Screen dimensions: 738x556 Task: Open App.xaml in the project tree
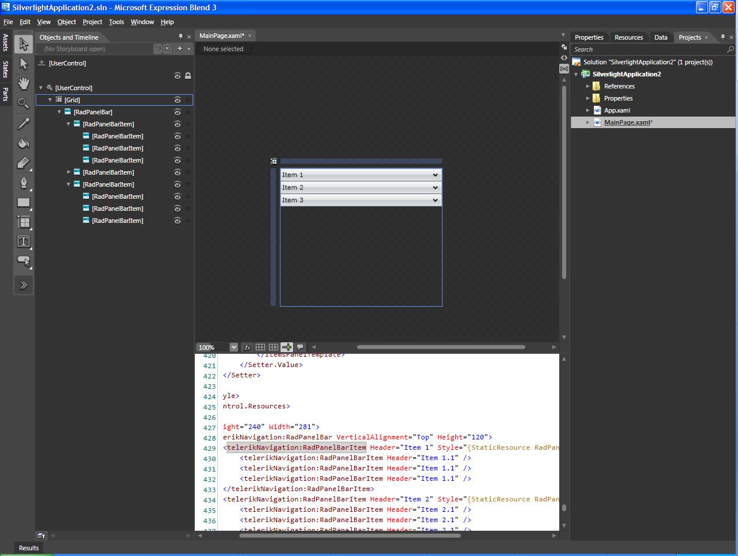617,110
